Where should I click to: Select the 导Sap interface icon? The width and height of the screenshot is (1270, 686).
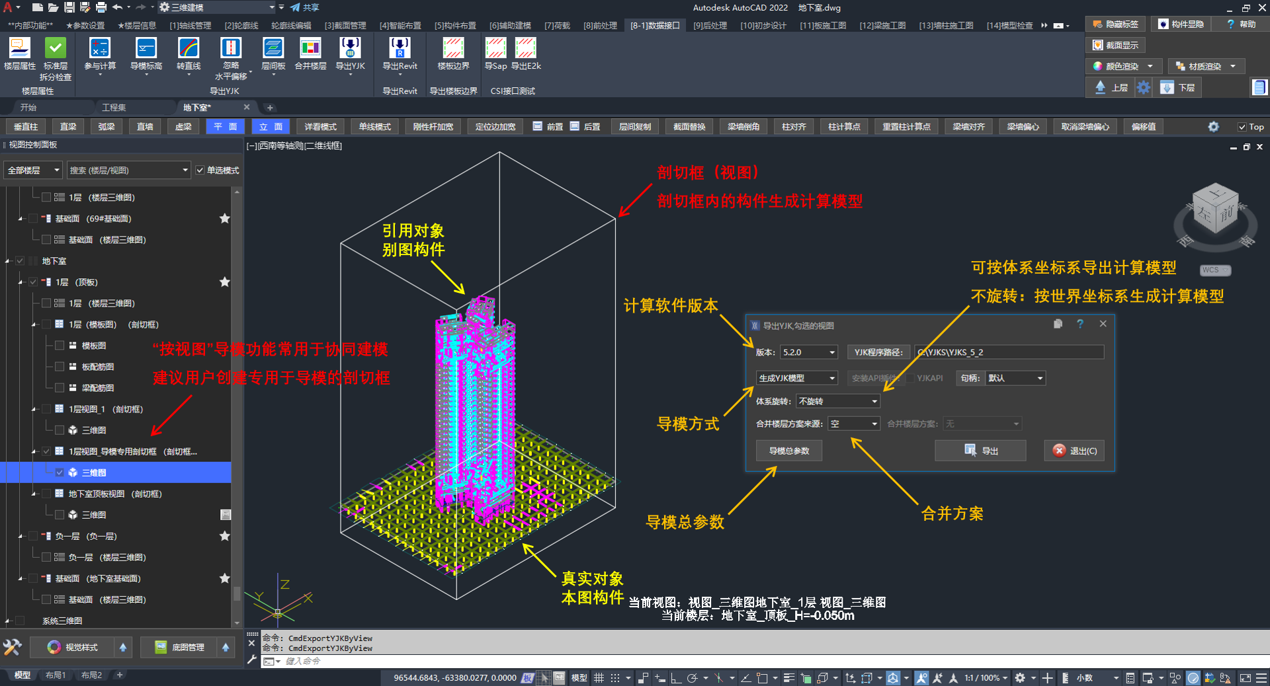point(495,49)
